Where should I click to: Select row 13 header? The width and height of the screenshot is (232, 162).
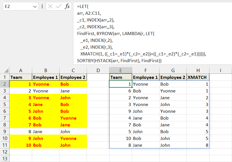(5, 159)
